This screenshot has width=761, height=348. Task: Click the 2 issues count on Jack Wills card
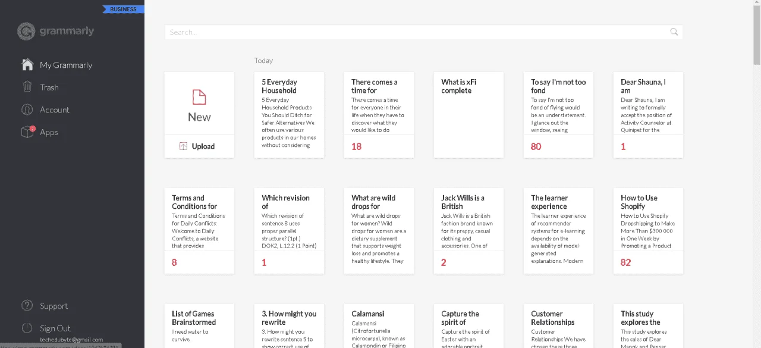(x=444, y=262)
